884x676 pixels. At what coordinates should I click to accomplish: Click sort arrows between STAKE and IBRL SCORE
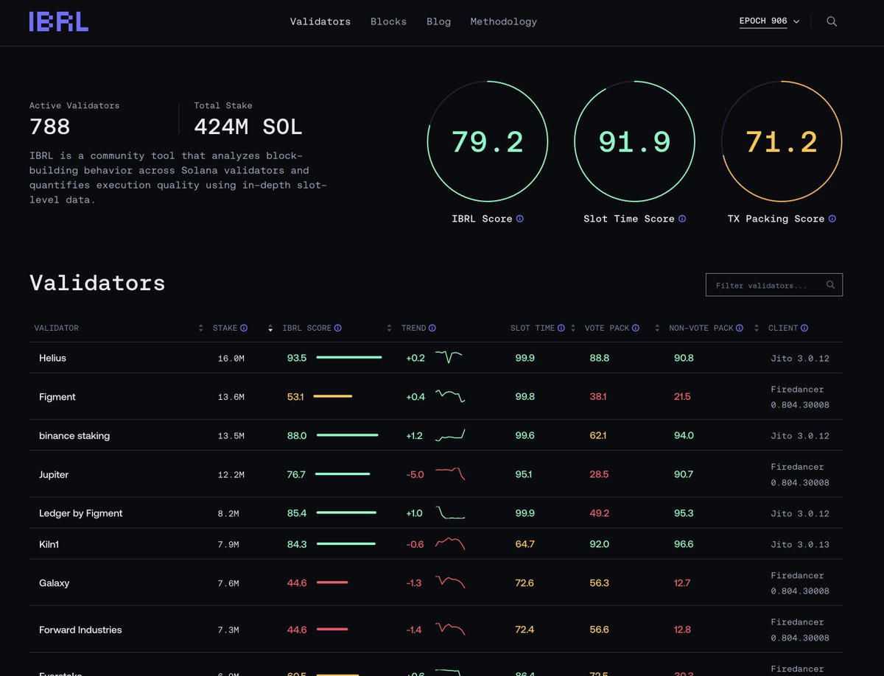click(x=270, y=328)
